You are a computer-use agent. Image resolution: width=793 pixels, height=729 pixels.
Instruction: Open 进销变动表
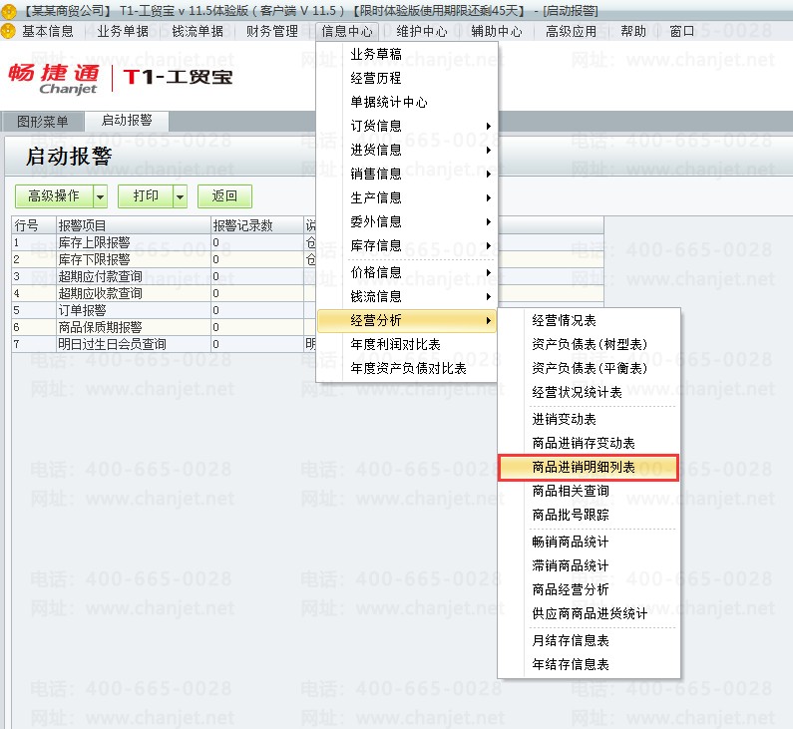coord(589,419)
